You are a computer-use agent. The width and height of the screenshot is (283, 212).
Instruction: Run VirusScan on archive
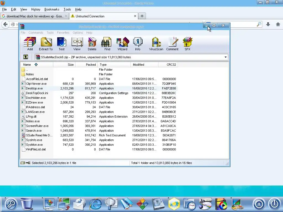156,44
